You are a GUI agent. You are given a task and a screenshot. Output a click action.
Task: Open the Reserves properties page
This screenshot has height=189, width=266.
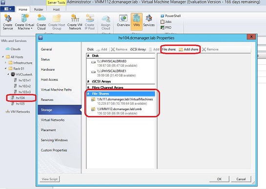coord(60,100)
